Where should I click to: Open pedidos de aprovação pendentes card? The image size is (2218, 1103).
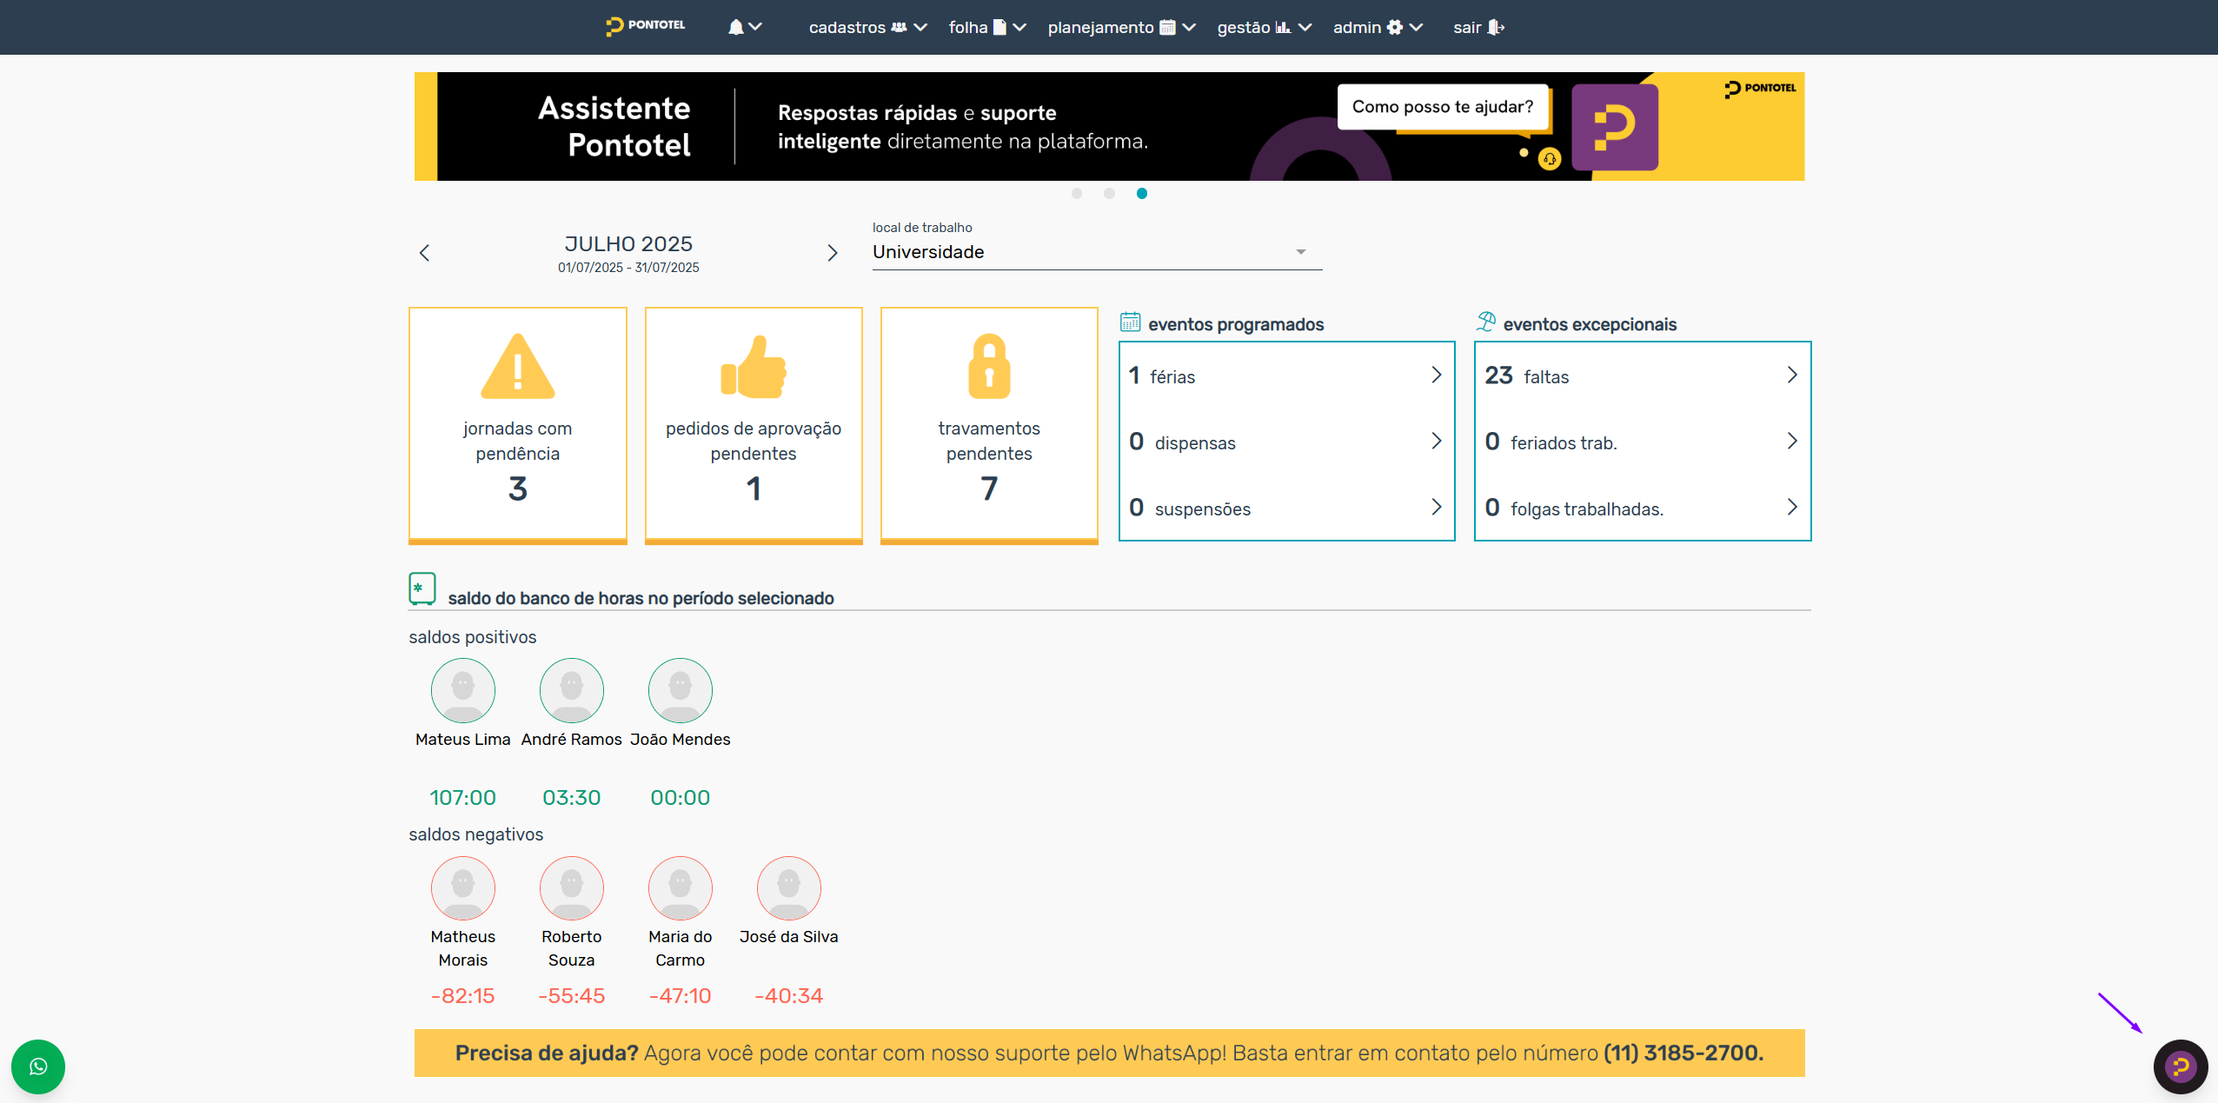(x=754, y=425)
